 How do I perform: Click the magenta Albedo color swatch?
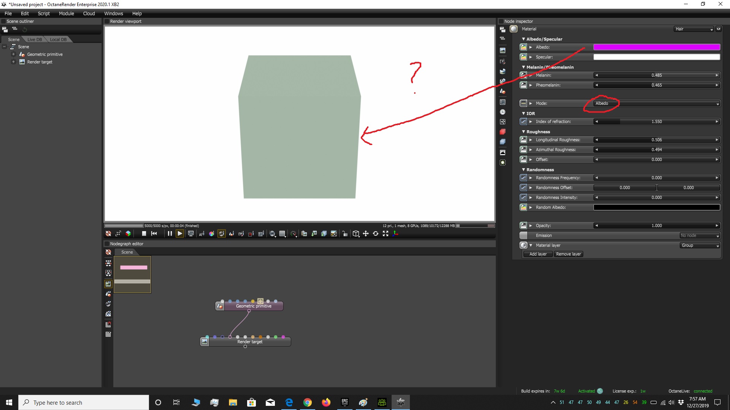pos(656,47)
